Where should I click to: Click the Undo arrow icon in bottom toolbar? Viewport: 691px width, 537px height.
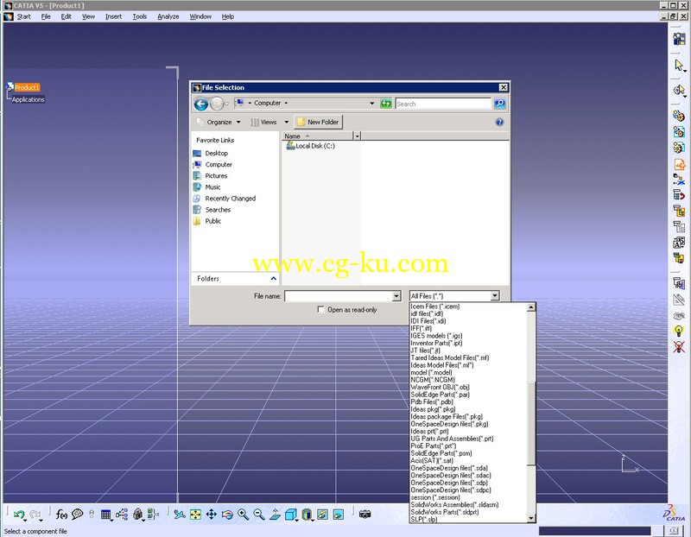coord(18,515)
